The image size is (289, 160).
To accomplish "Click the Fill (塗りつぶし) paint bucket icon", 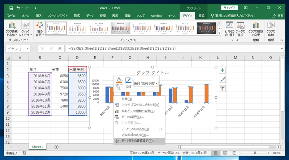I will [x=118, y=80].
